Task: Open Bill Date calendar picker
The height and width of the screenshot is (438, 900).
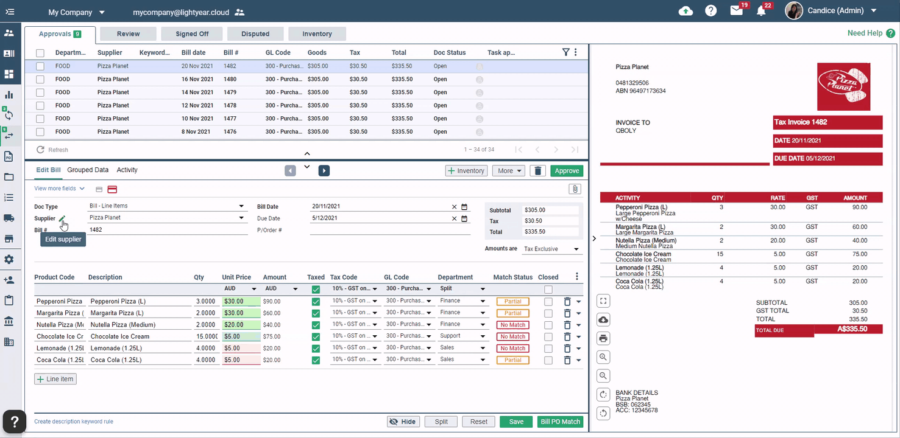Action: tap(464, 207)
